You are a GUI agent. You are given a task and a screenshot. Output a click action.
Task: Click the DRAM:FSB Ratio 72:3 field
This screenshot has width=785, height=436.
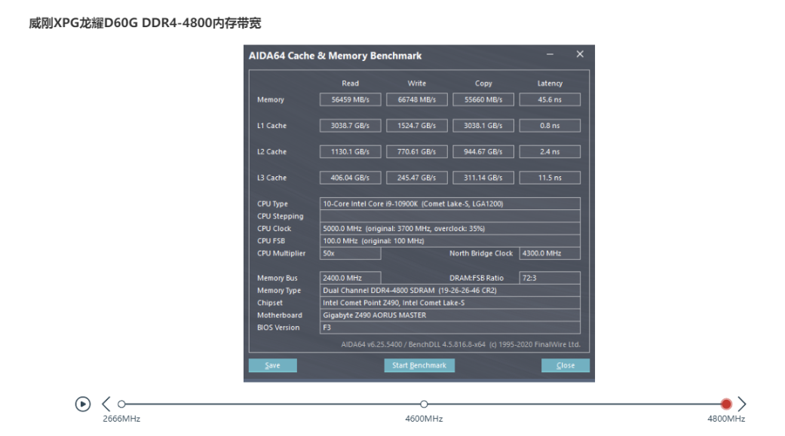pos(550,278)
